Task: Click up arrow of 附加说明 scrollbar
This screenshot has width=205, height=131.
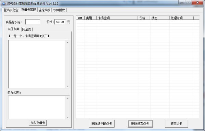Action: click(67, 98)
